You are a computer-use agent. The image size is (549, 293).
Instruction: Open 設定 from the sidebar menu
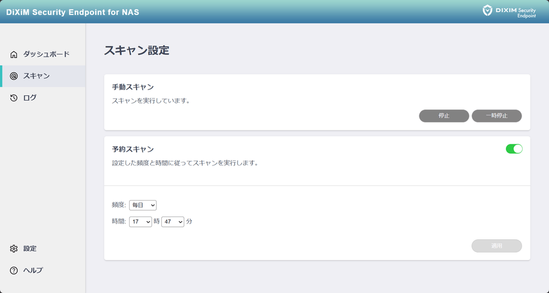tap(30, 249)
